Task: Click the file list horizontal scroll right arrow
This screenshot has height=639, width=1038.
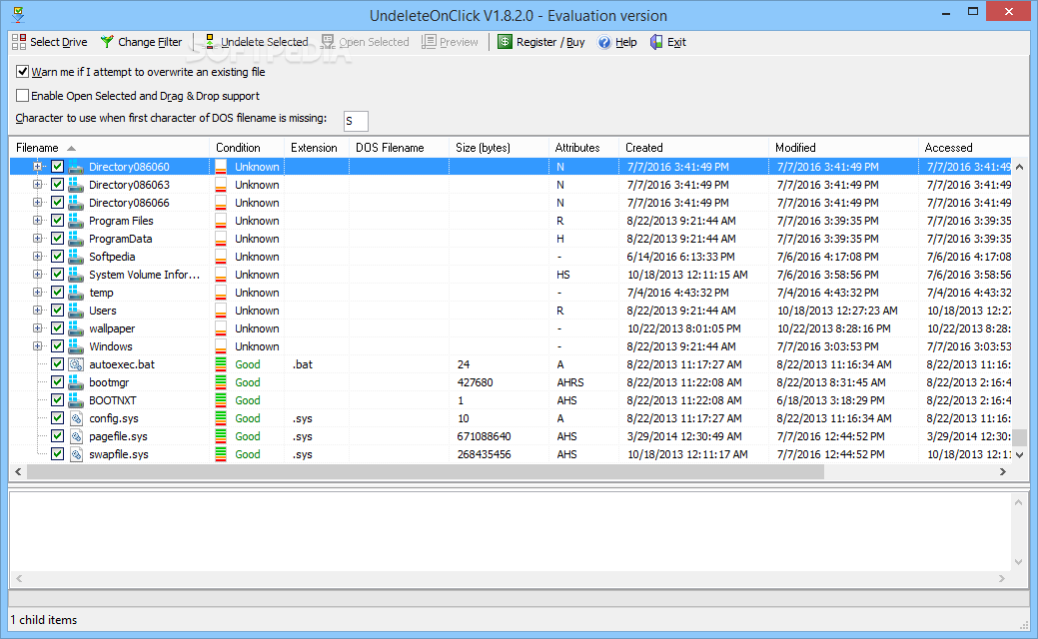Action: pos(1003,471)
